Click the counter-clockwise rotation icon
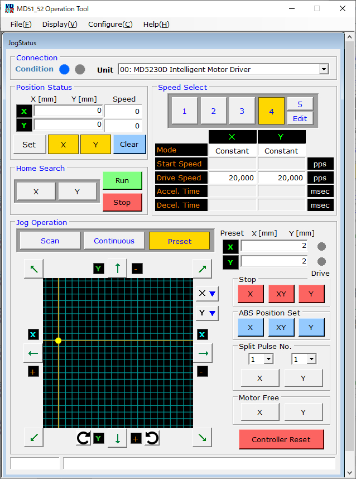Screen dimensions: 356x479 coord(152,438)
